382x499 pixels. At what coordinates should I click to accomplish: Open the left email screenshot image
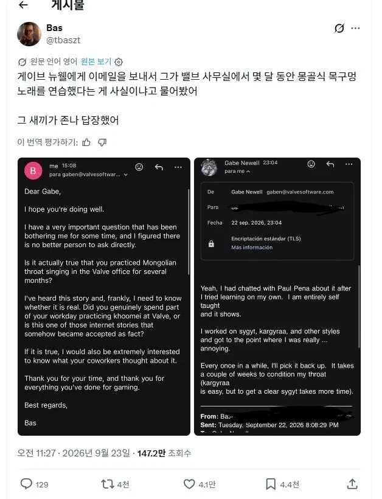point(103,296)
